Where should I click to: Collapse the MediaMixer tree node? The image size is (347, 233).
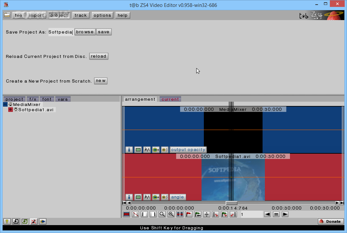pyautogui.click(x=5, y=104)
